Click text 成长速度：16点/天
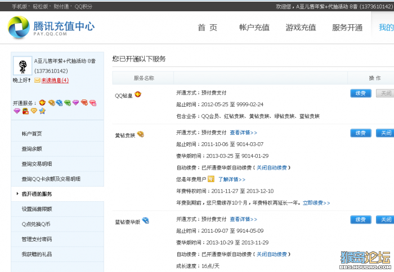Image resolution: width=394 pixels, height=272 pixels. pyautogui.click(x=198, y=266)
